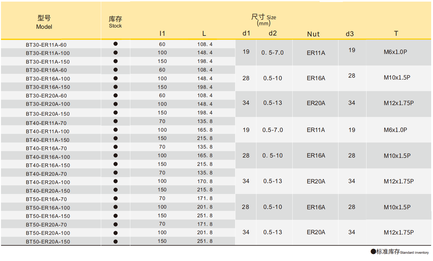433x261 pixels.
Task: Click the stock dot for BT30-ER11A-60
Action: (116, 44)
